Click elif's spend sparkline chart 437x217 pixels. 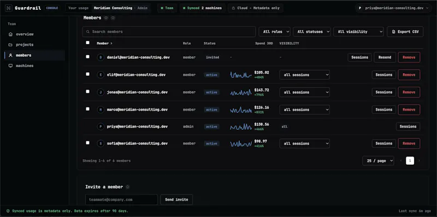[x=241, y=75]
